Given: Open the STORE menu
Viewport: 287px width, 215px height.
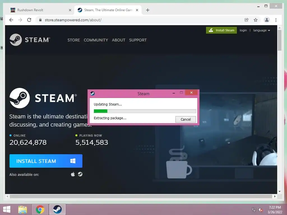Looking at the screenshot, I should (x=74, y=40).
